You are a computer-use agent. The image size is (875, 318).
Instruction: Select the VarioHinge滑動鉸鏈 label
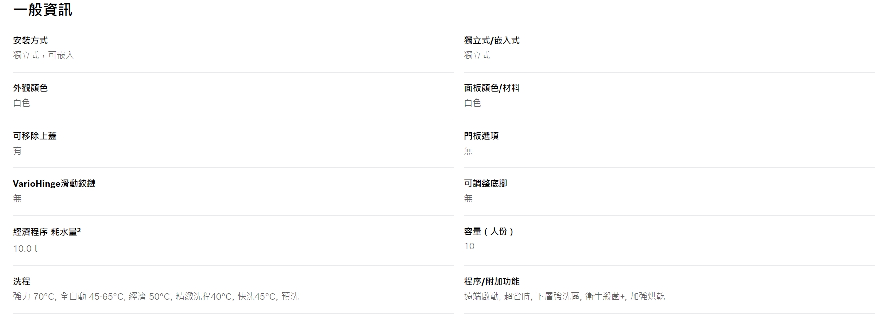click(x=54, y=183)
